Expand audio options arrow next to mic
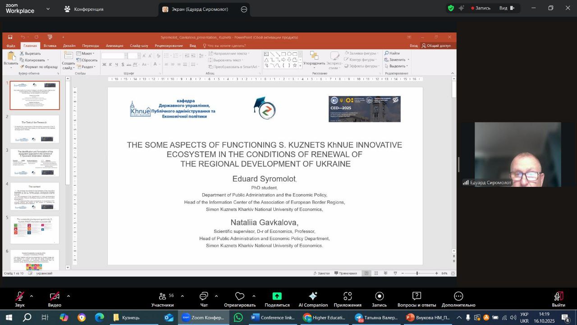Viewport: 577px width, 325px height. tap(32, 296)
